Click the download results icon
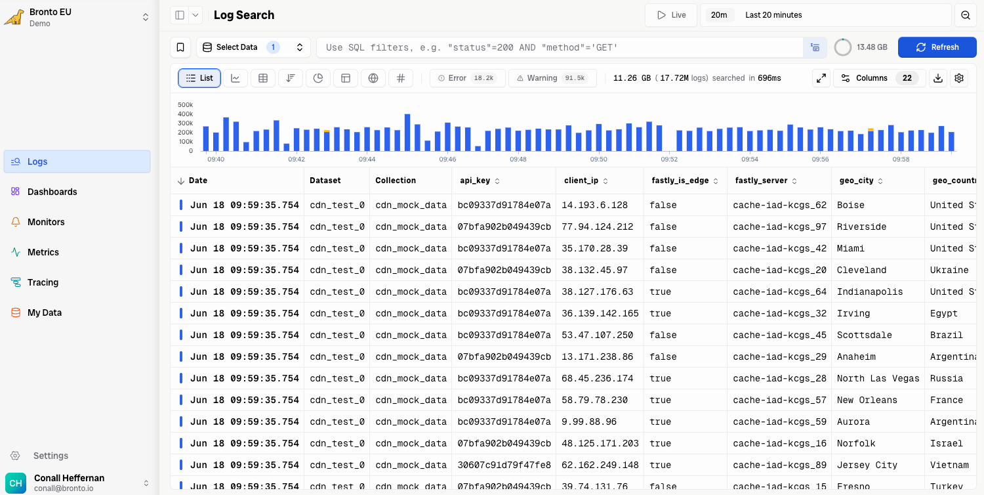The image size is (984, 495). click(938, 78)
